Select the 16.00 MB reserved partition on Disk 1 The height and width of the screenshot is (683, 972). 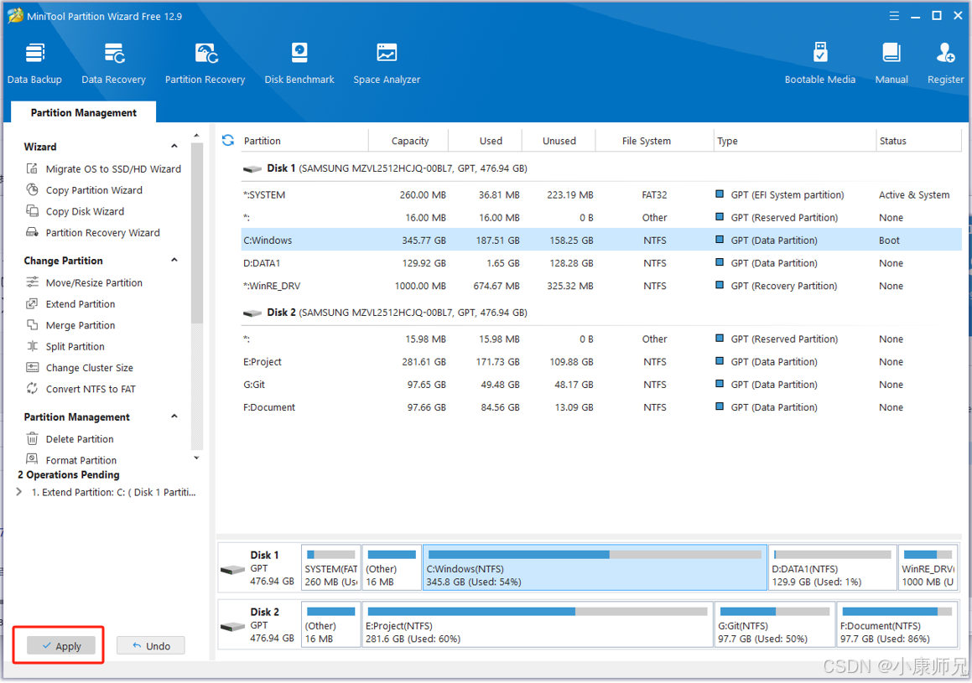click(x=601, y=218)
